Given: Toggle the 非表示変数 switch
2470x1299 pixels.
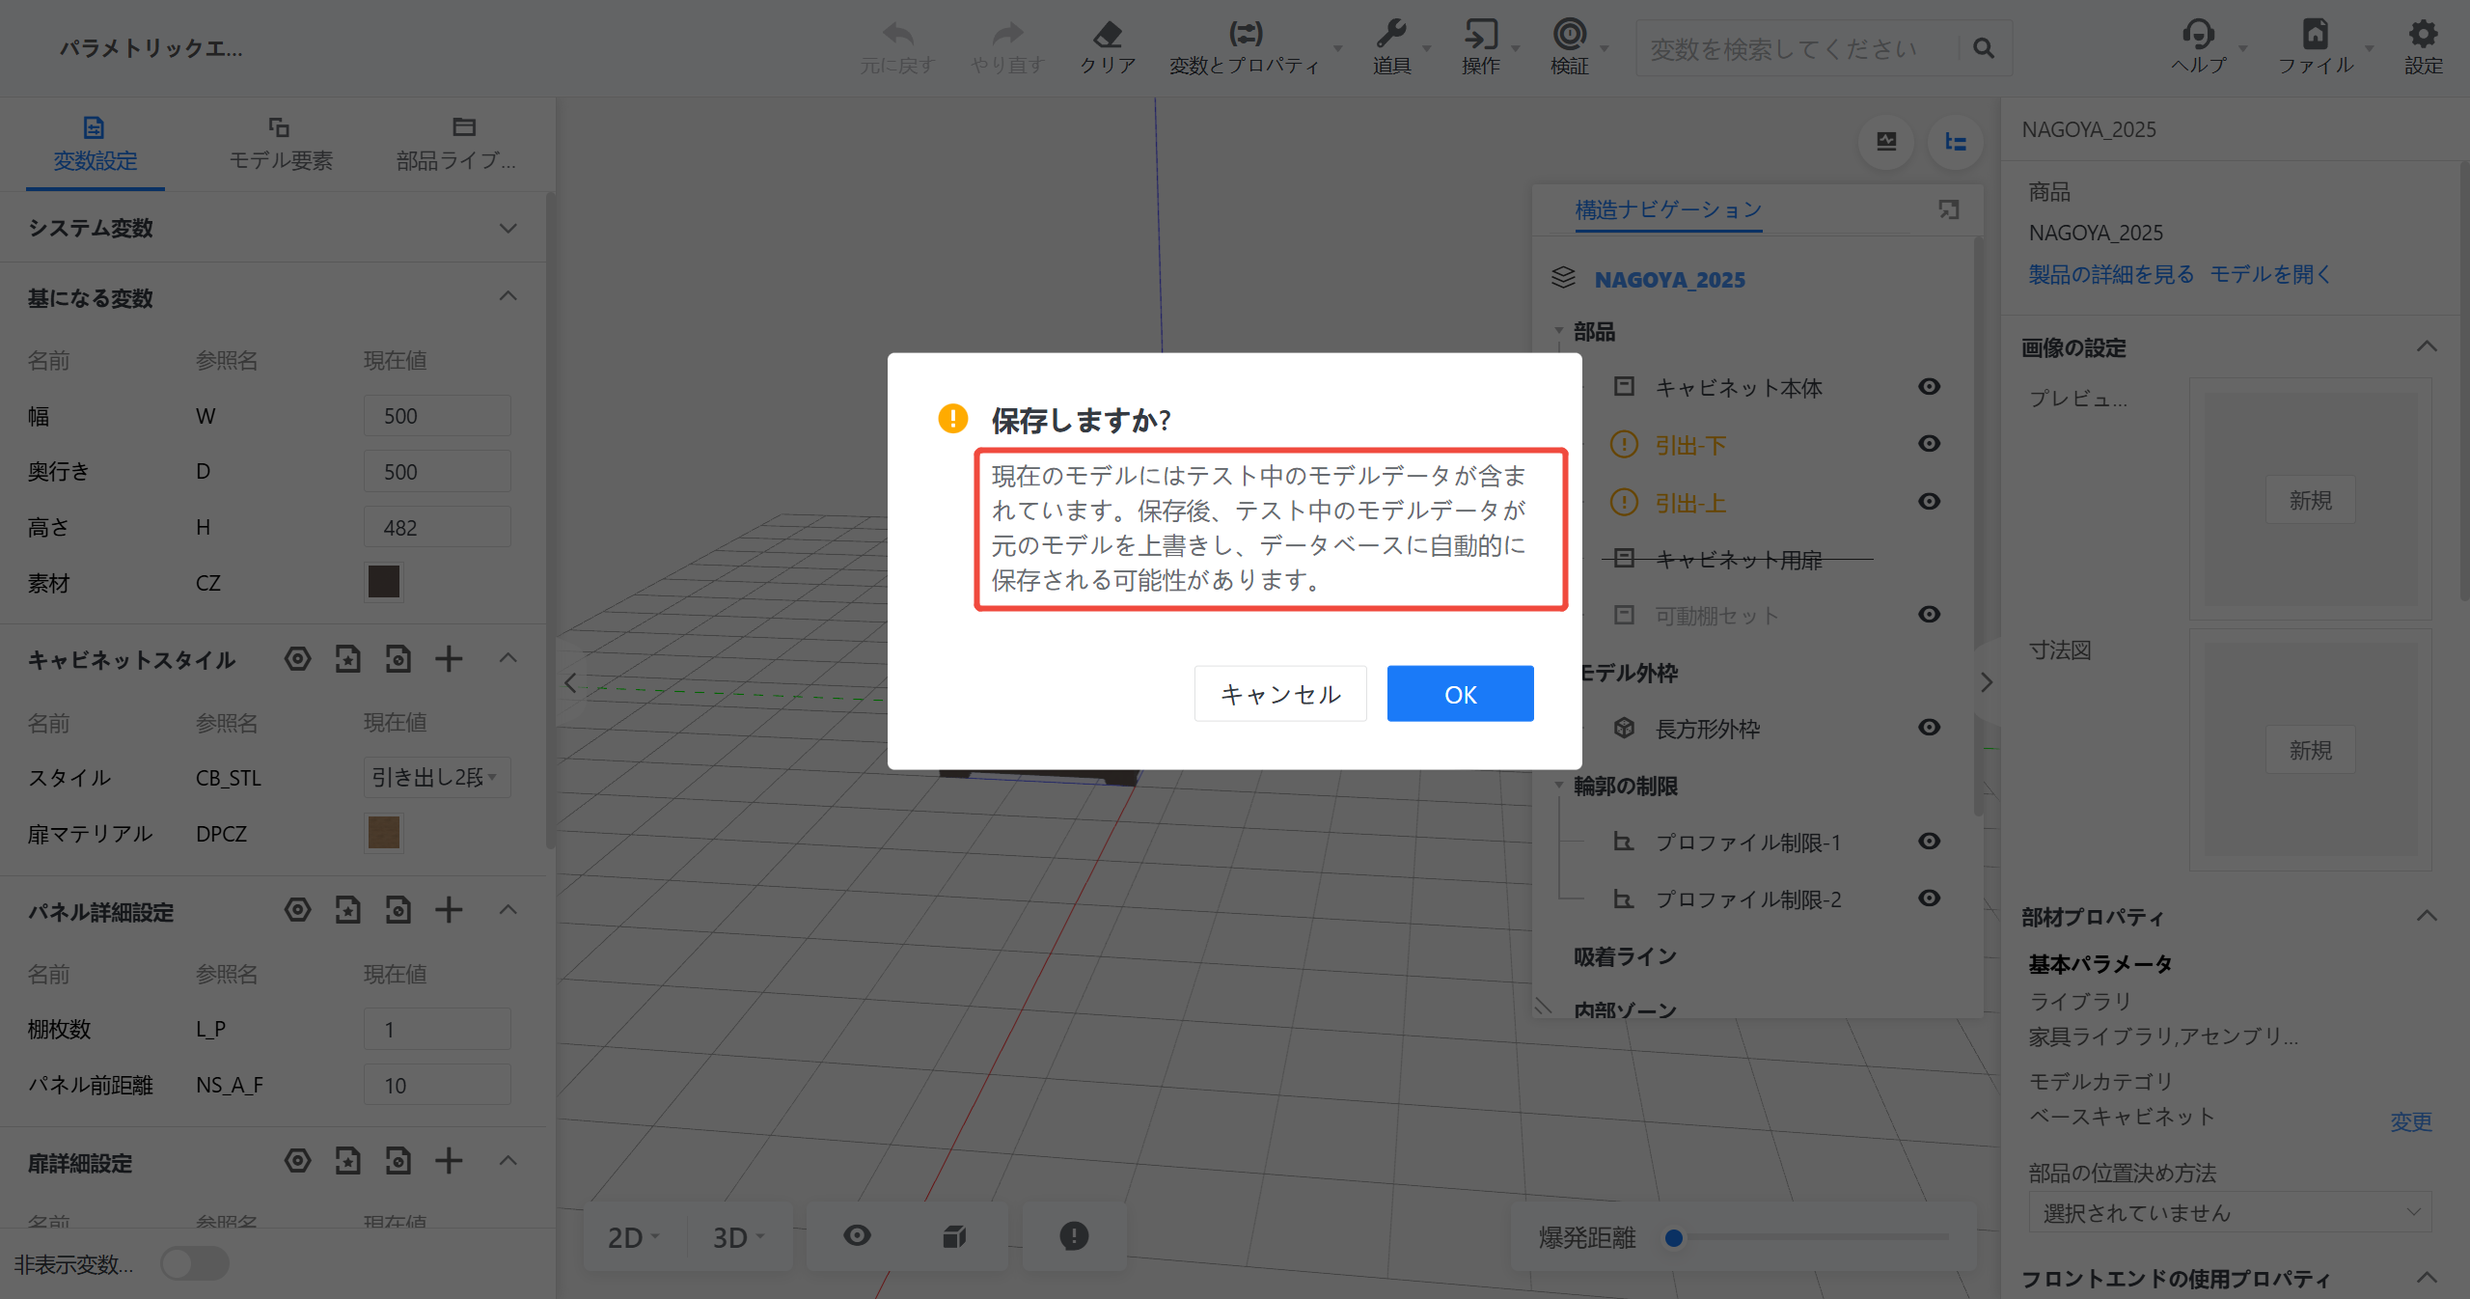Looking at the screenshot, I should (x=195, y=1263).
